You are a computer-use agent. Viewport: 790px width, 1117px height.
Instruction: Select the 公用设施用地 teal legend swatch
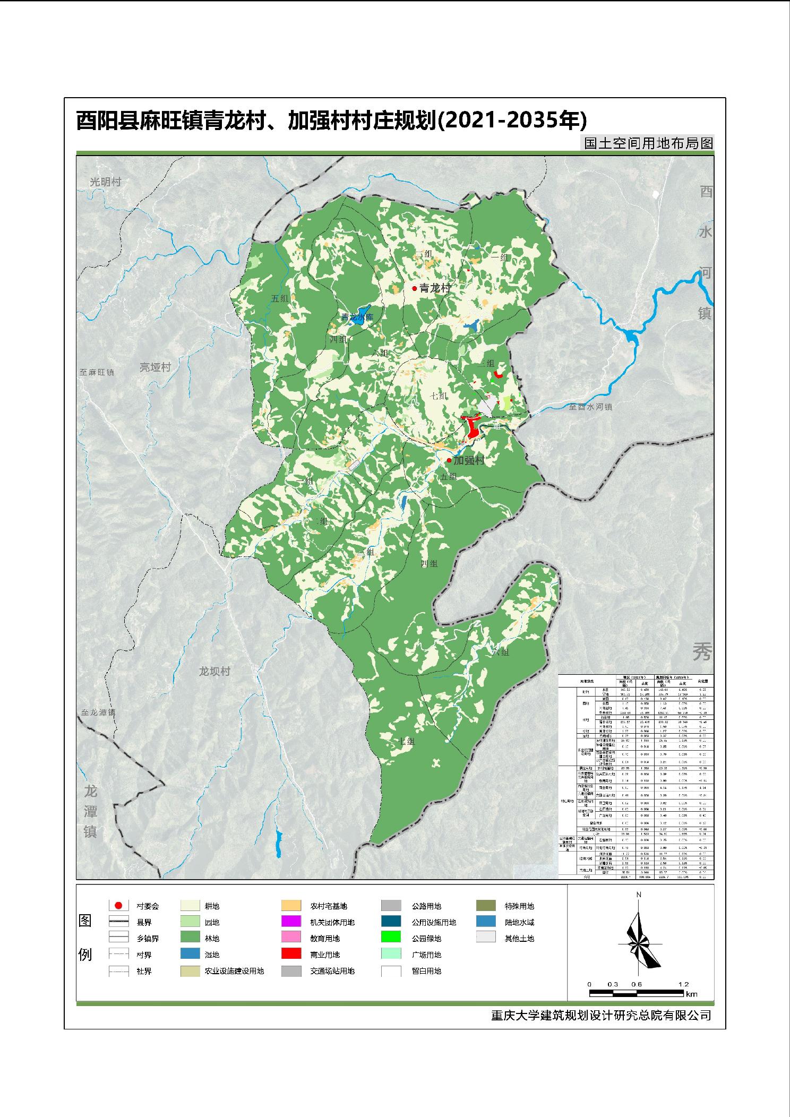(391, 922)
